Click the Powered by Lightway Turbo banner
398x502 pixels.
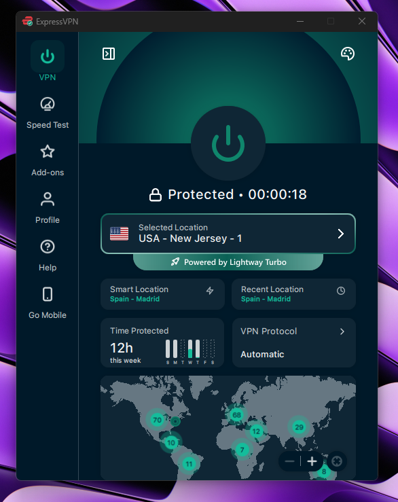click(x=228, y=262)
